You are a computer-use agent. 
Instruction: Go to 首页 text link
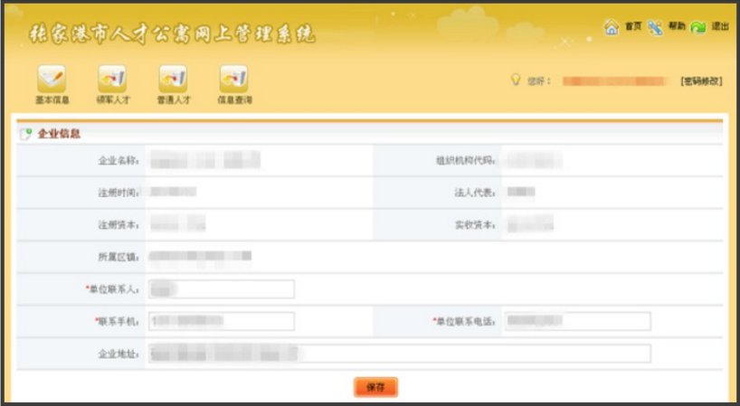click(x=634, y=27)
